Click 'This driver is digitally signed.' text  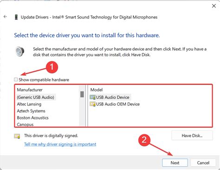click(51, 136)
